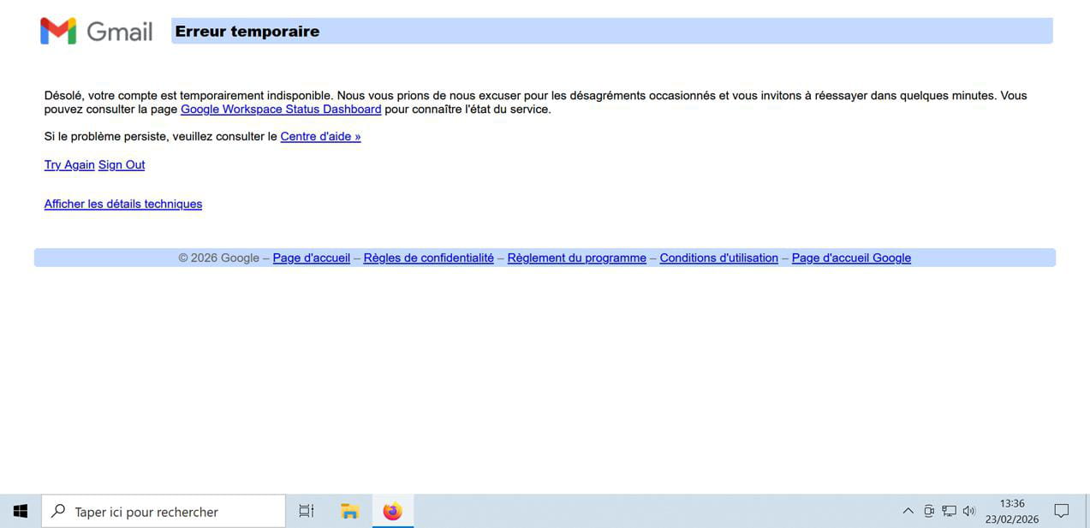Click the Firefox taskbar icon
The image size is (1090, 528).
point(392,511)
